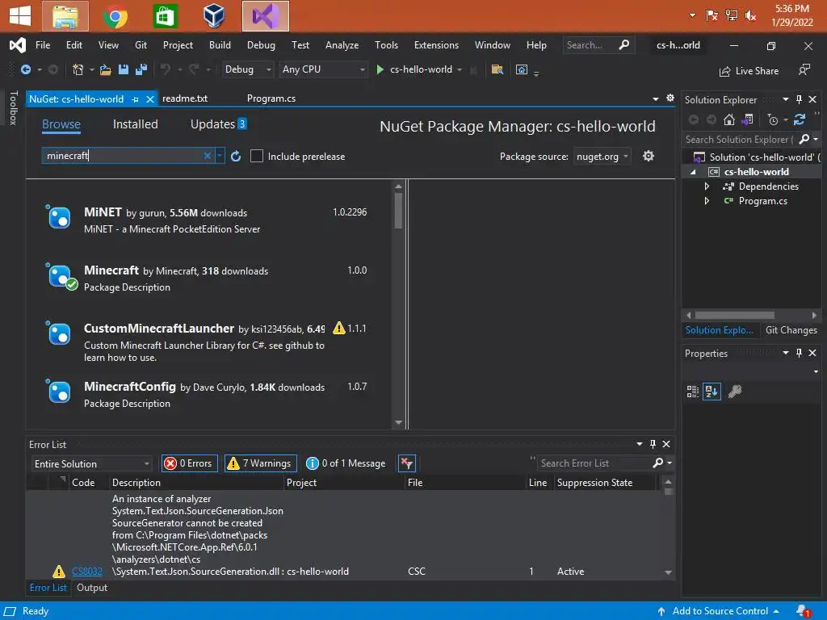The image size is (827, 620).
Task: Open NuGet package source settings gear
Action: (x=649, y=156)
